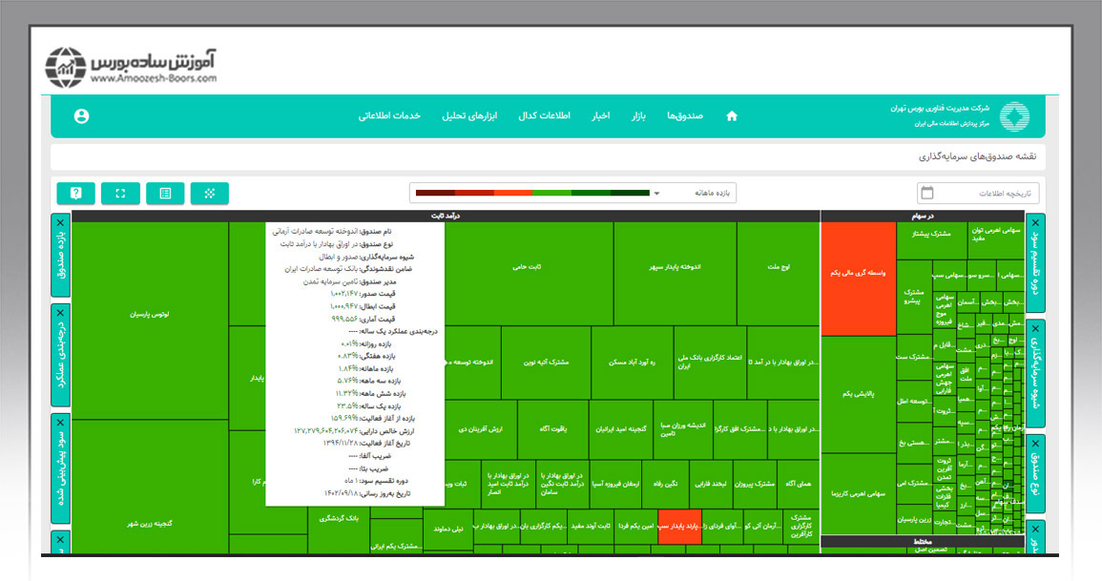Open the user account profile icon
1102x581 pixels.
(x=81, y=116)
